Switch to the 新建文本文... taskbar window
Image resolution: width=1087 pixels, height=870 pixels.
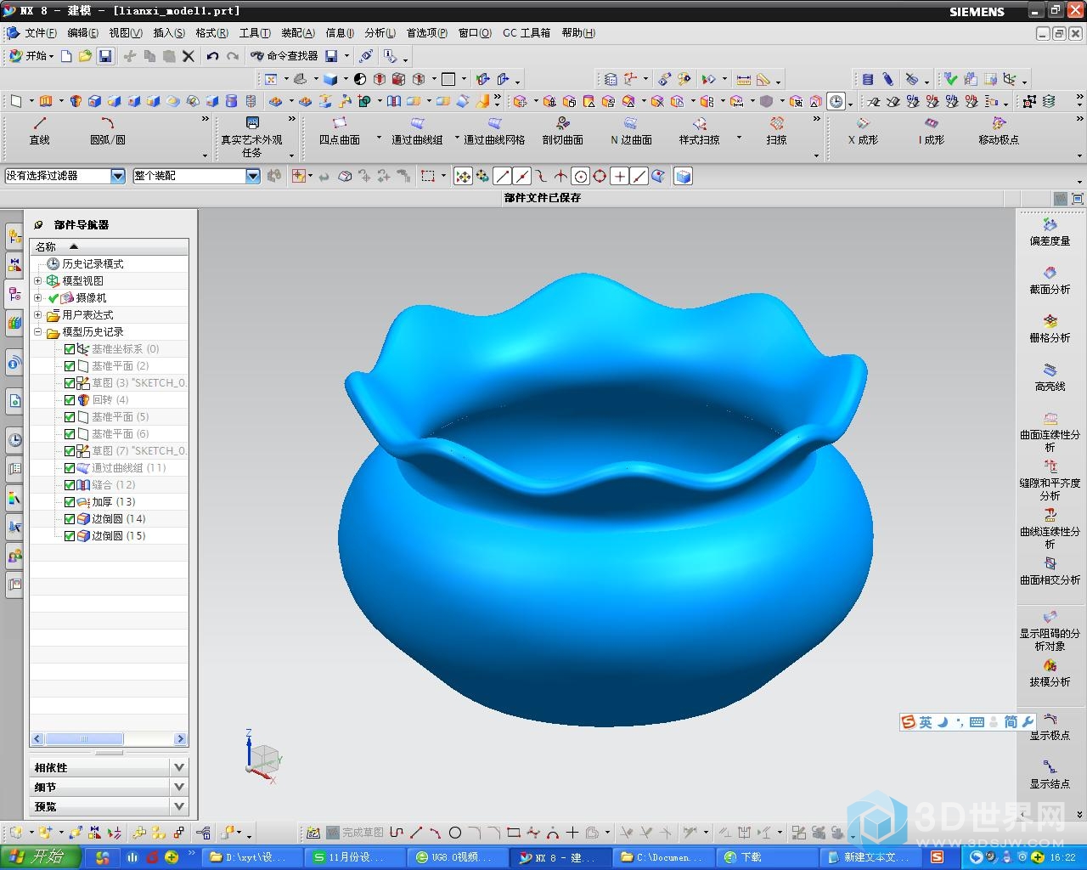870,857
